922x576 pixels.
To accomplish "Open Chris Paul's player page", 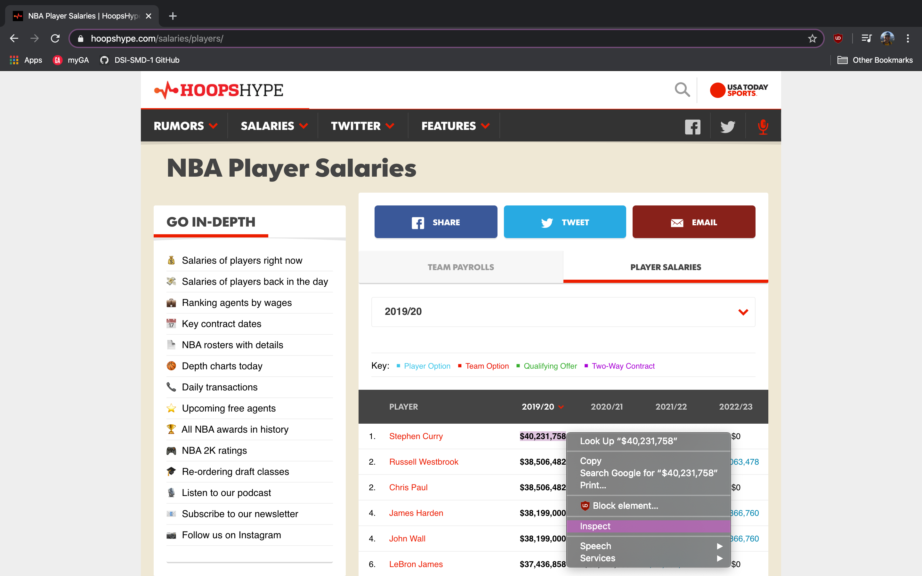I will point(408,487).
